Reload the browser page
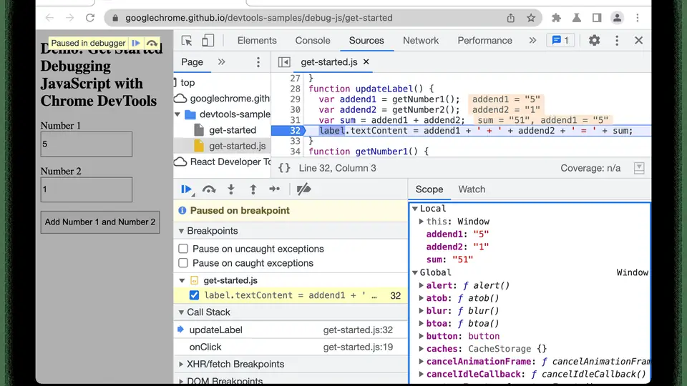The height and width of the screenshot is (386, 687). tap(90, 18)
